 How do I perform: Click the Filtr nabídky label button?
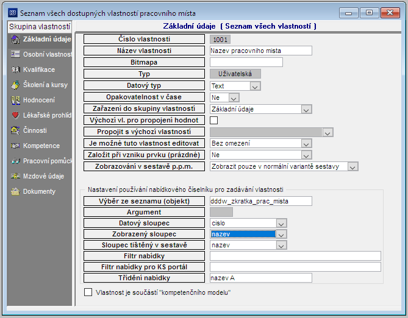click(x=144, y=256)
